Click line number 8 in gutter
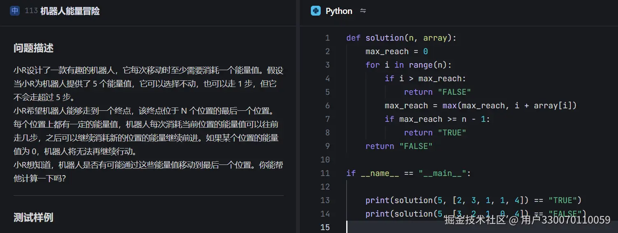The height and width of the screenshot is (233, 618). click(x=327, y=132)
